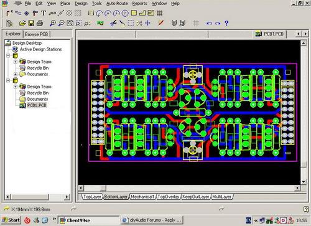The image size is (311, 226).
Task: Click the Open folder toolbar icon
Action: pyautogui.click(x=22, y=23)
